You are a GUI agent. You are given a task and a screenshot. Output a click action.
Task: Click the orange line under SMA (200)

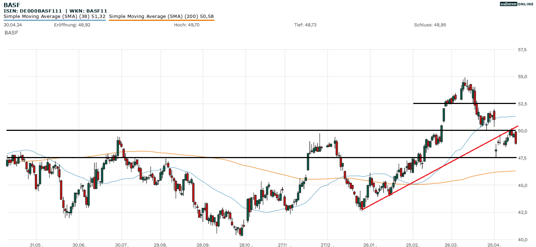tap(161, 20)
